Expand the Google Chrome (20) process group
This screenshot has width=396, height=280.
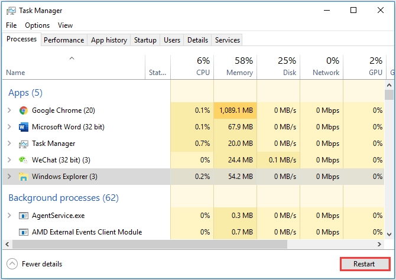pos(9,110)
